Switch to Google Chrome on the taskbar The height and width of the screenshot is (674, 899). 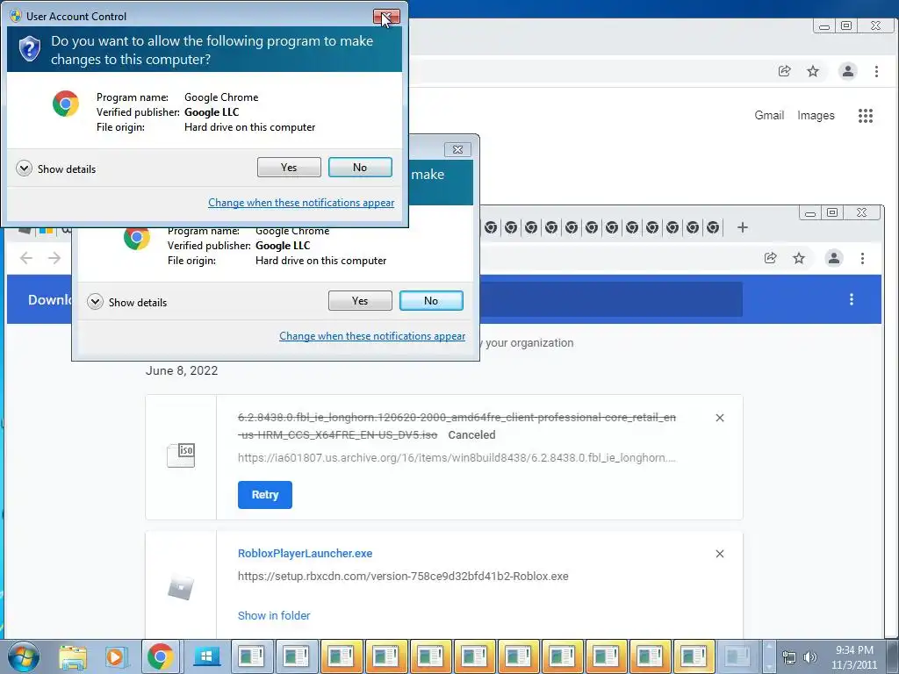coord(161,656)
